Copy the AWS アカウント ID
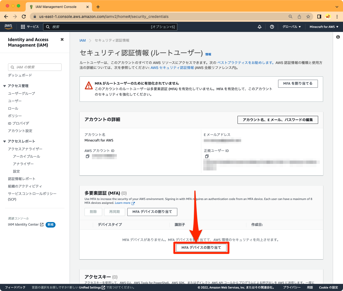Viewport: 343px width, 291px height. 87,156
